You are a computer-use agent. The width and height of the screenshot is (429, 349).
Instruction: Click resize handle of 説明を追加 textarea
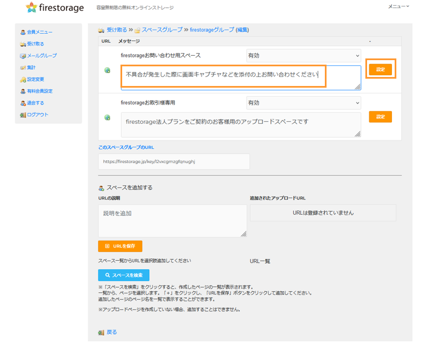tap(244, 234)
